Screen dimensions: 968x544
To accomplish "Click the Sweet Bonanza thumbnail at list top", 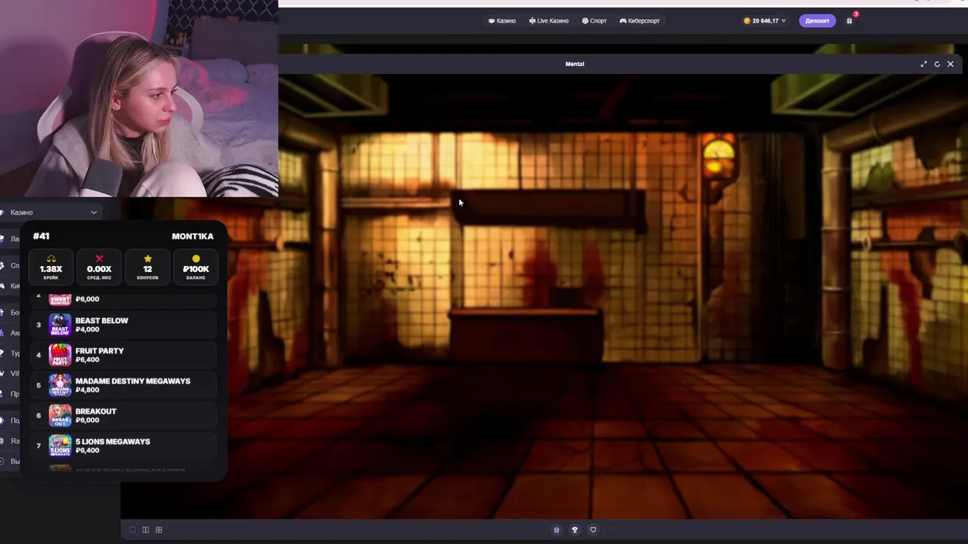I will 60,299.
